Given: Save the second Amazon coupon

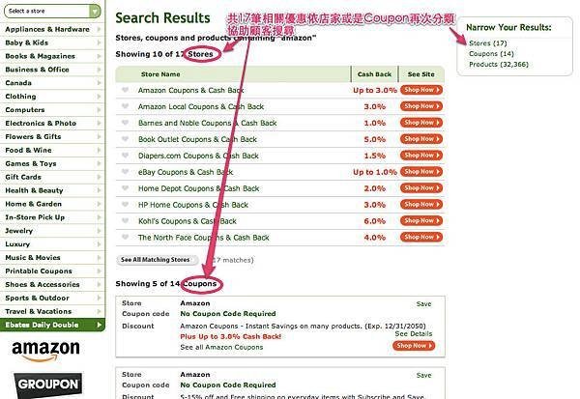Looking at the screenshot, I should pos(423,376).
